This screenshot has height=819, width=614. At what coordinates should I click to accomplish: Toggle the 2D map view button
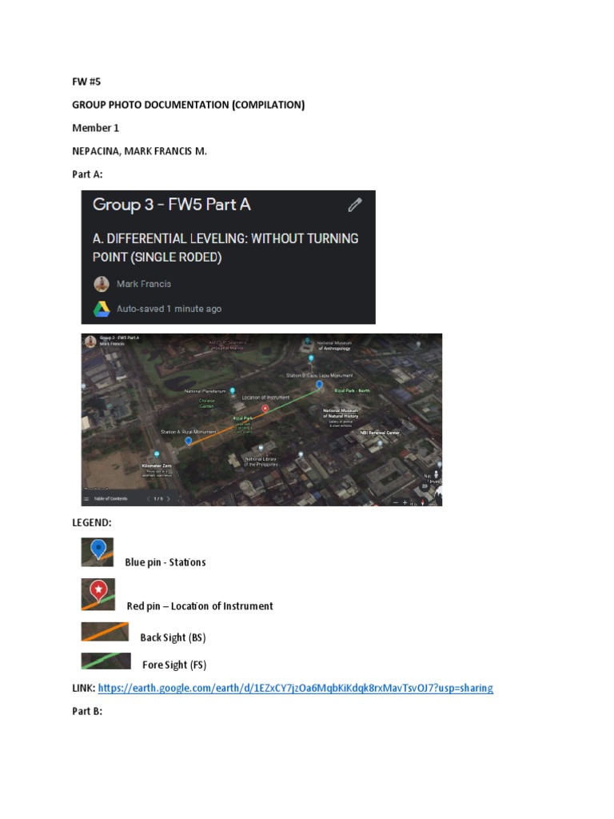425,485
